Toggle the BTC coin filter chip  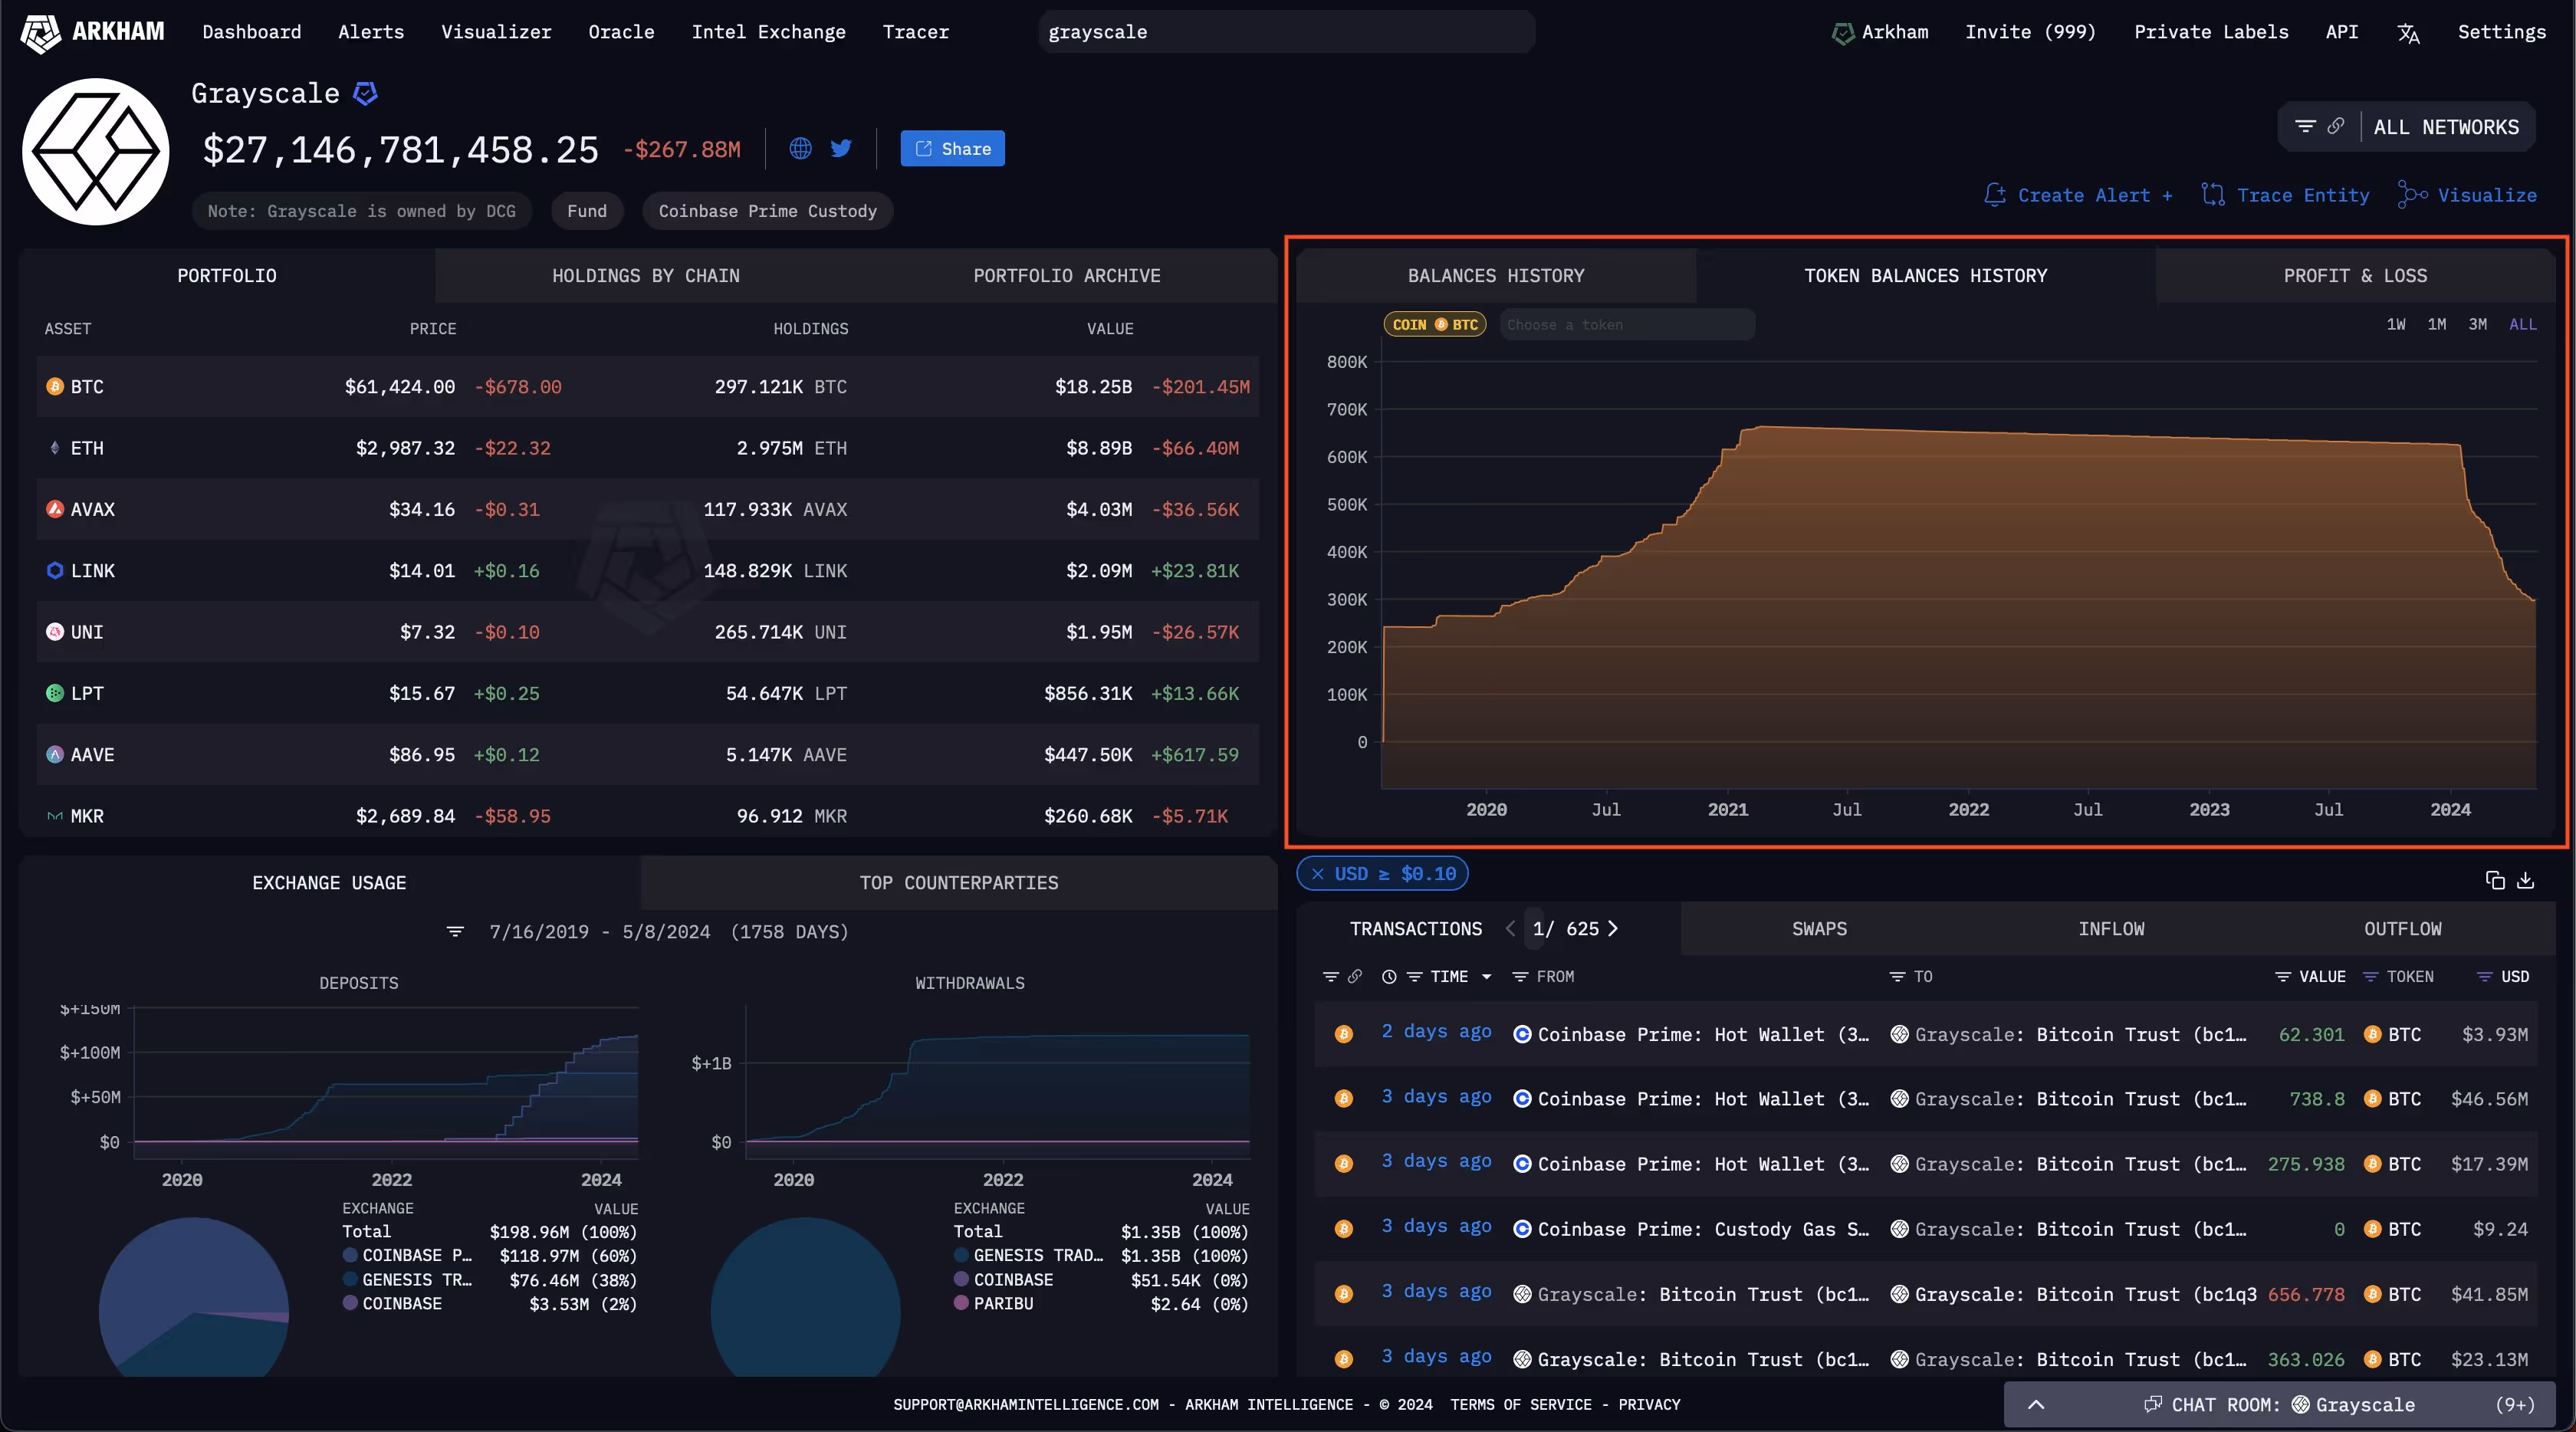[1435, 324]
